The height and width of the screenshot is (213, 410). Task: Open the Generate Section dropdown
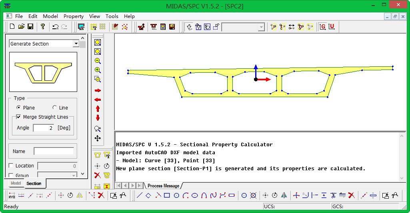click(x=76, y=44)
